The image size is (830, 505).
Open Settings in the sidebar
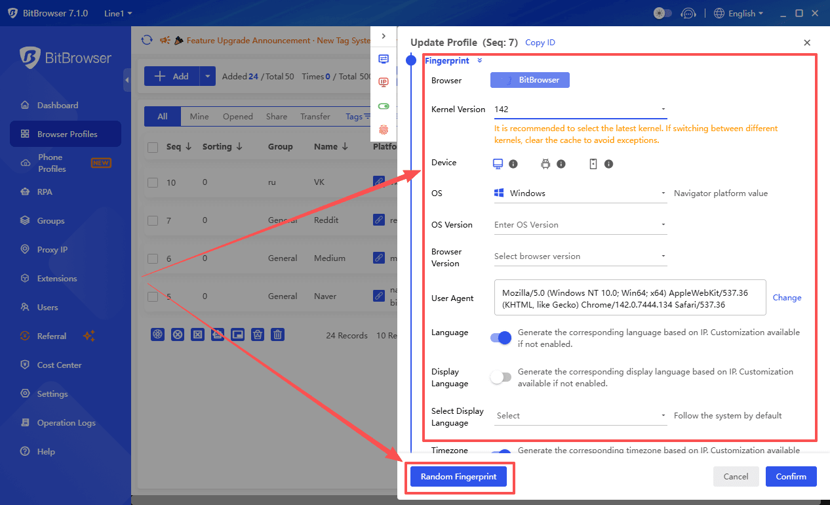tap(66, 394)
